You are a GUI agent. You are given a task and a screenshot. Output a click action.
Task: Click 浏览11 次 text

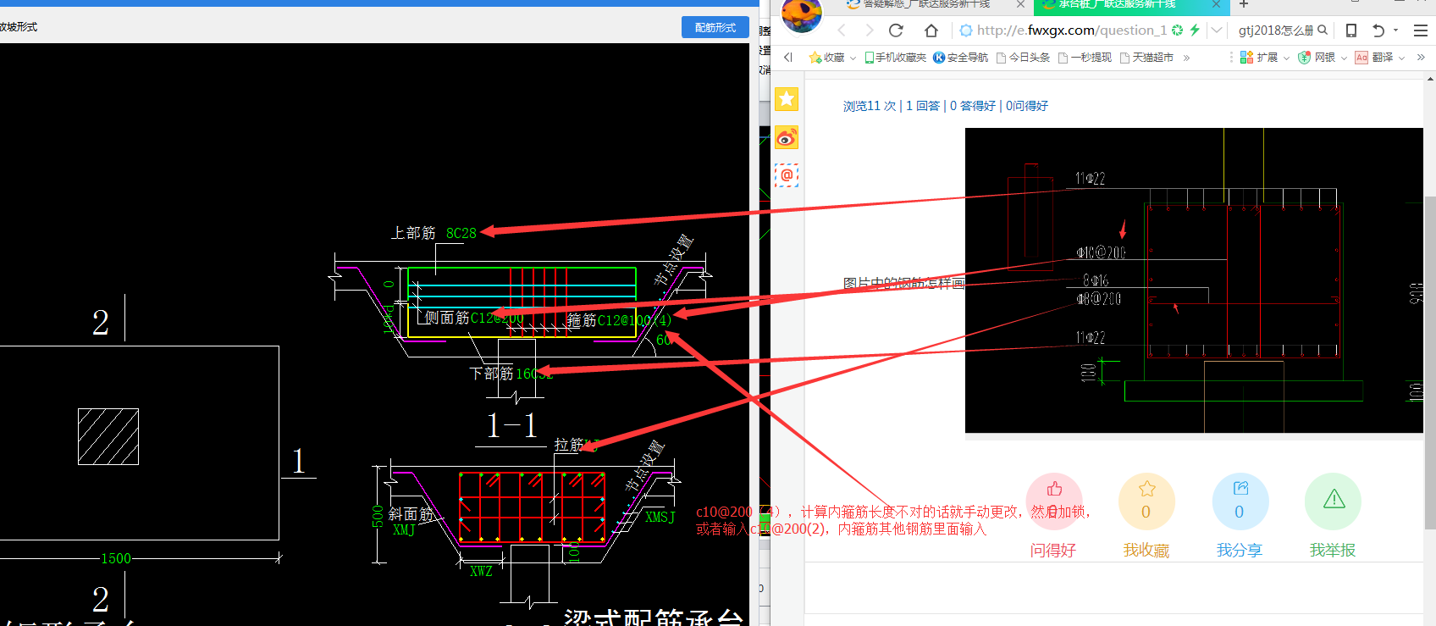870,106
